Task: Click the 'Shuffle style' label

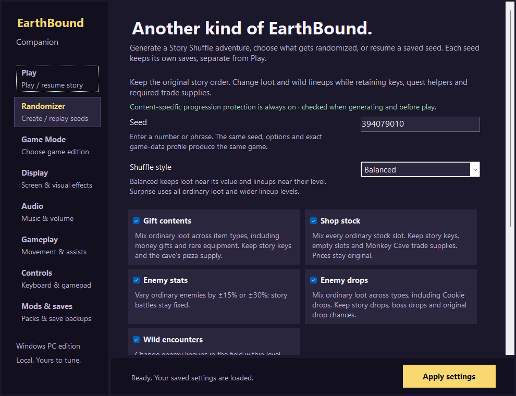Action: pos(151,167)
